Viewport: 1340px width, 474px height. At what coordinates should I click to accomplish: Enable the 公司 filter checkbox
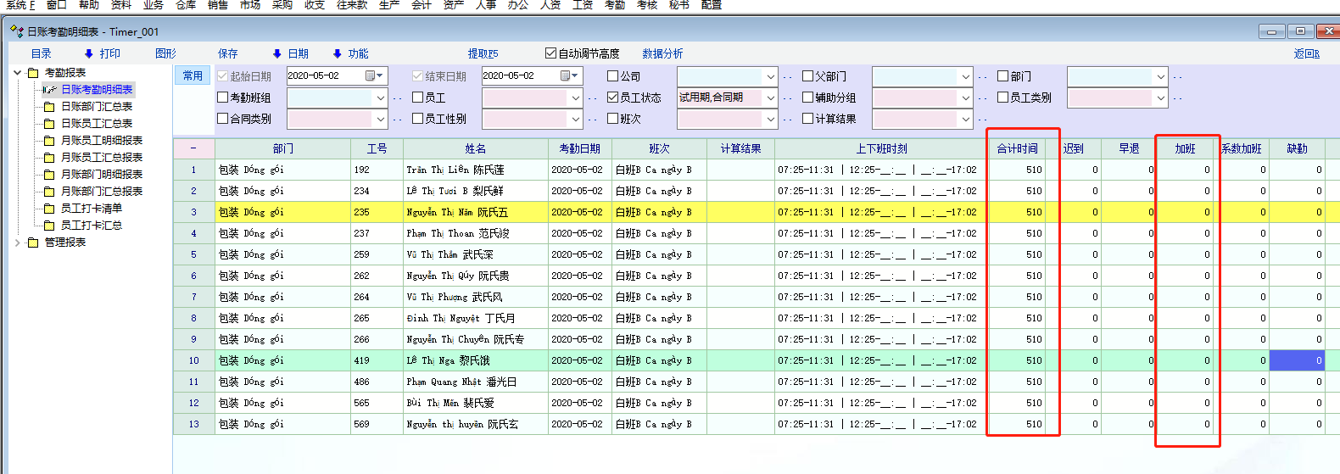click(x=613, y=76)
